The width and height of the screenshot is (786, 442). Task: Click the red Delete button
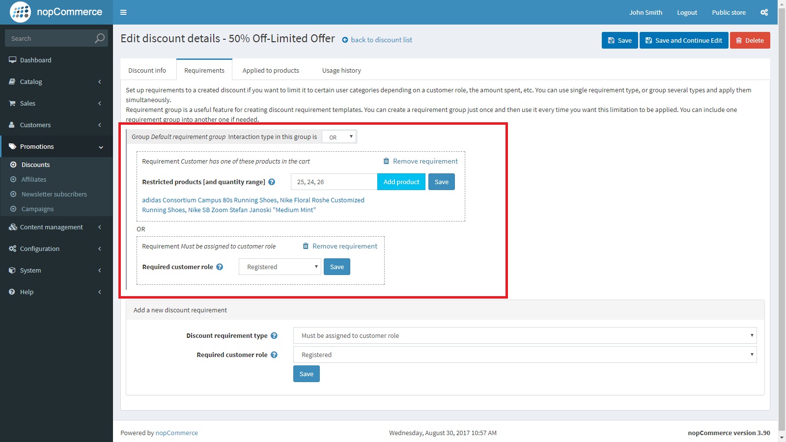tap(750, 40)
